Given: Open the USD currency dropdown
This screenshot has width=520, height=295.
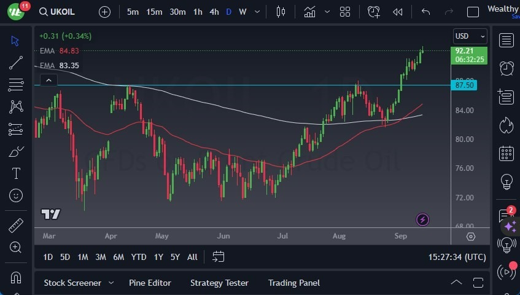Looking at the screenshot, I should tap(470, 36).
